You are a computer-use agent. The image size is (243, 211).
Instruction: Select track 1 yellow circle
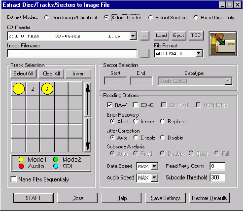point(19,89)
